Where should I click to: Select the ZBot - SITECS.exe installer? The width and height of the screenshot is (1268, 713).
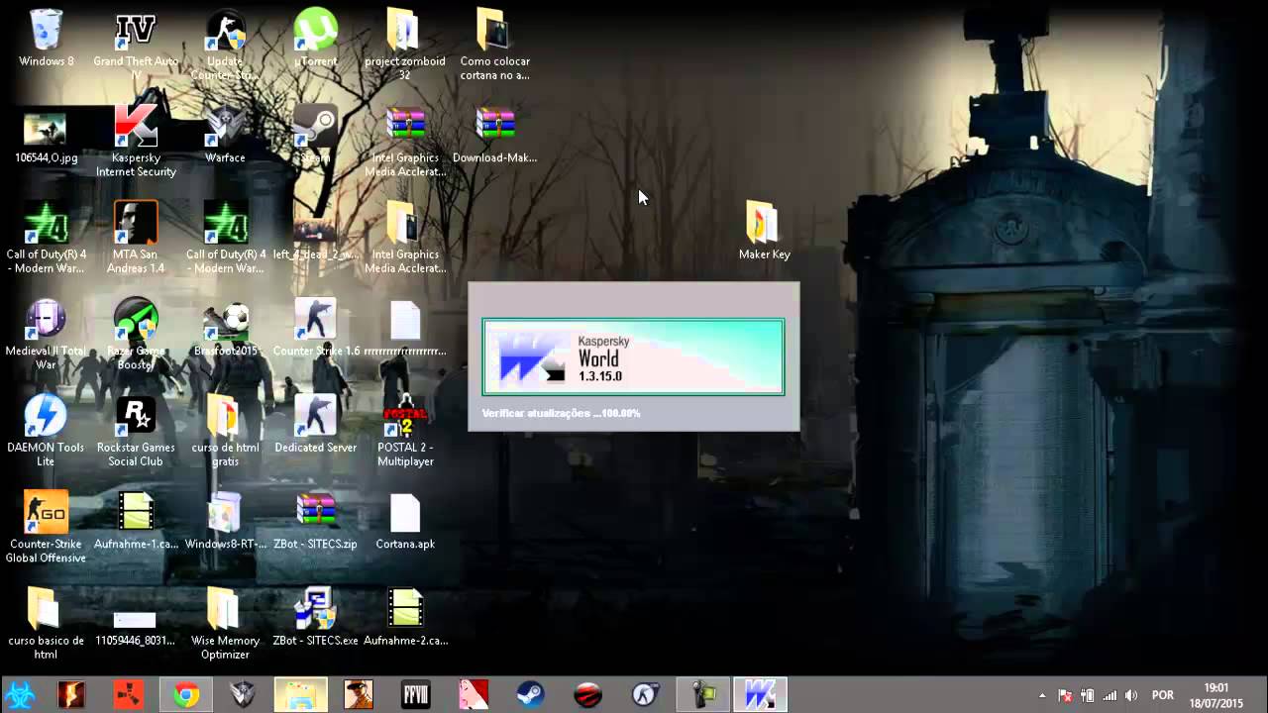316,609
